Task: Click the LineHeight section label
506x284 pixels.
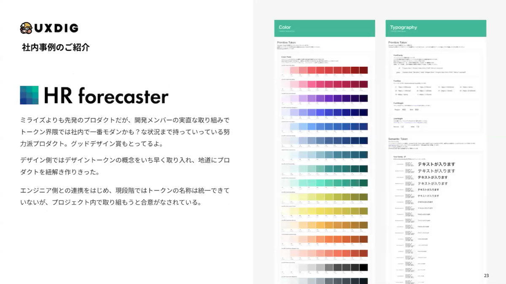Action: pos(397,119)
